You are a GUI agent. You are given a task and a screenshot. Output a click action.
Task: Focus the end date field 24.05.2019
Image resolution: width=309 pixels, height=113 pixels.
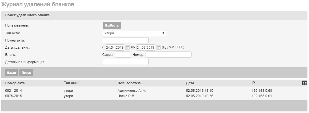pyautogui.click(x=146, y=47)
